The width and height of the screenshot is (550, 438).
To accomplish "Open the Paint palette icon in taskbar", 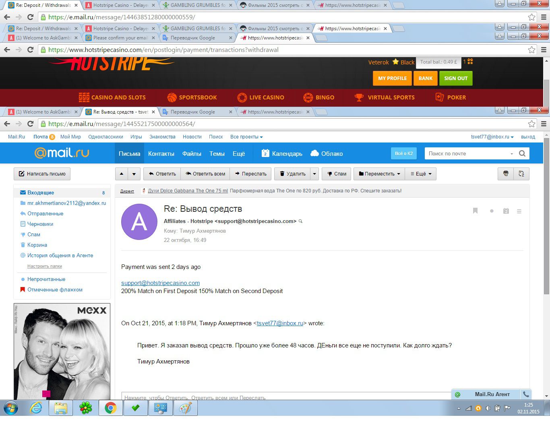I will 185,408.
